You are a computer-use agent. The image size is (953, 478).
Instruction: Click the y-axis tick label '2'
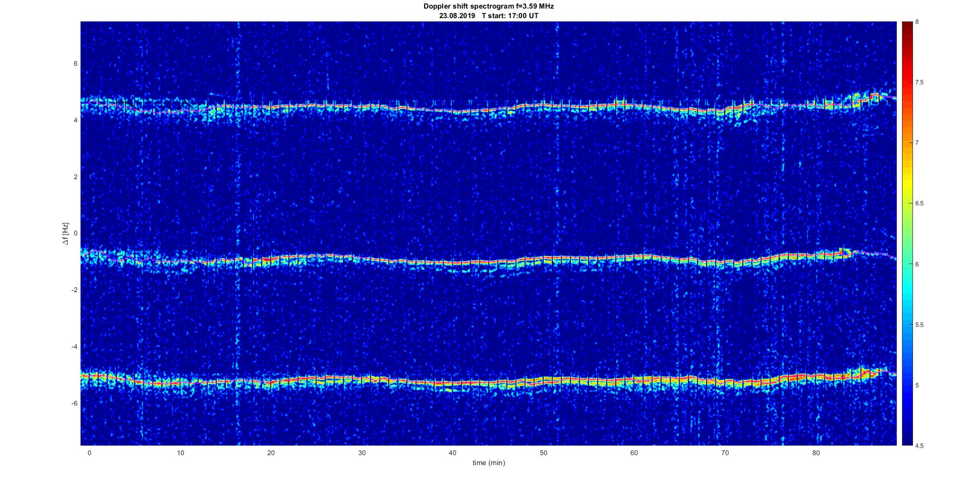[76, 177]
